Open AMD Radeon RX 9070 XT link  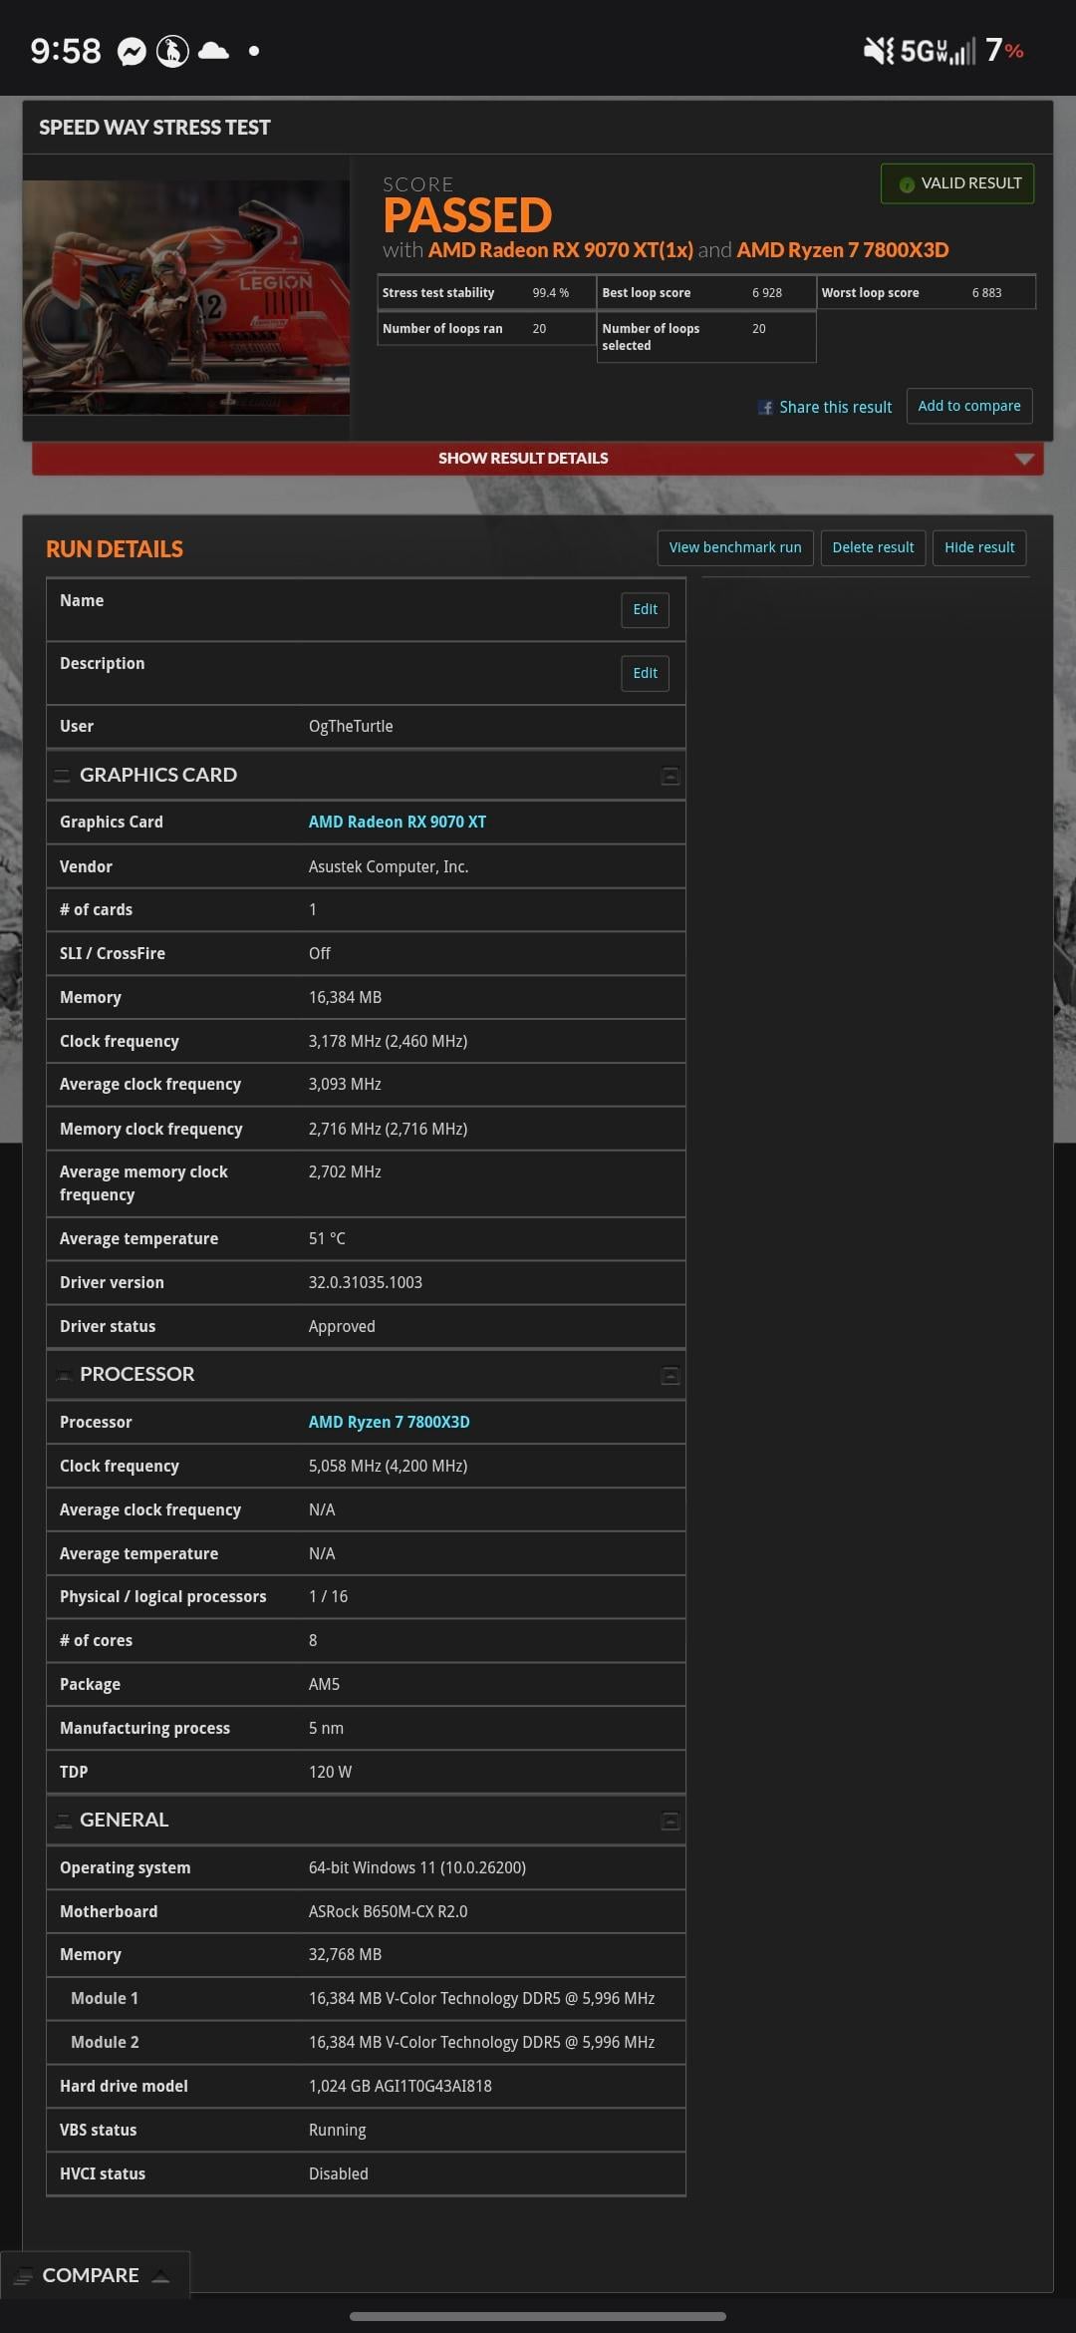point(398,823)
